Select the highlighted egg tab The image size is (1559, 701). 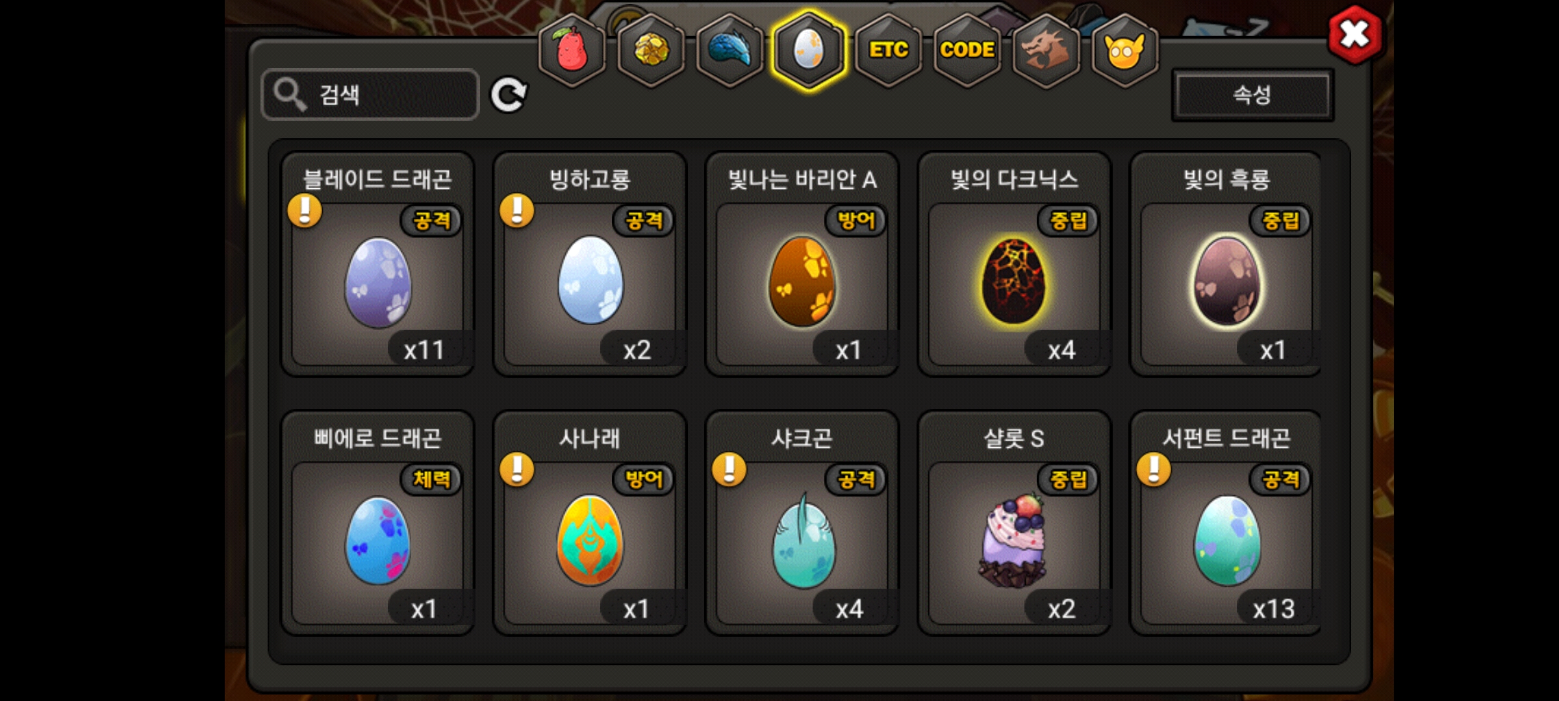tap(809, 50)
